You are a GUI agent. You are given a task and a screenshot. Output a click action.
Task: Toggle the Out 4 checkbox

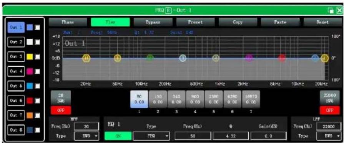(x=38, y=71)
